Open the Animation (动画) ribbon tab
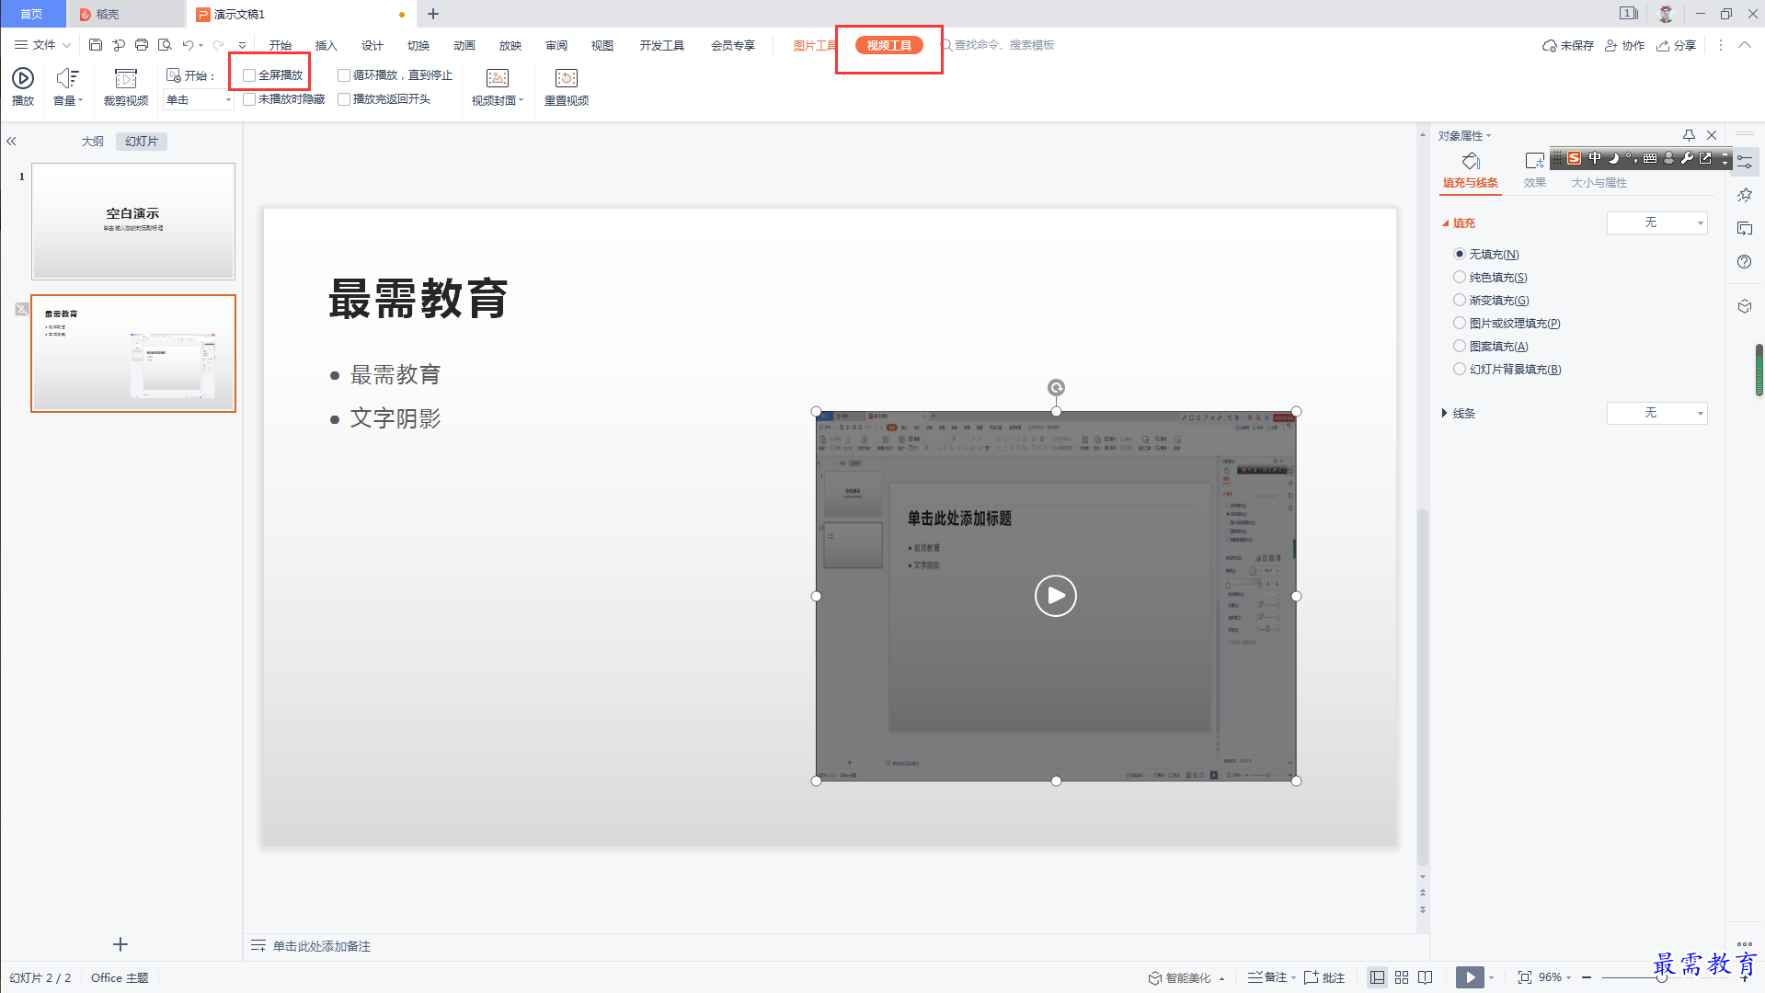 coord(464,45)
